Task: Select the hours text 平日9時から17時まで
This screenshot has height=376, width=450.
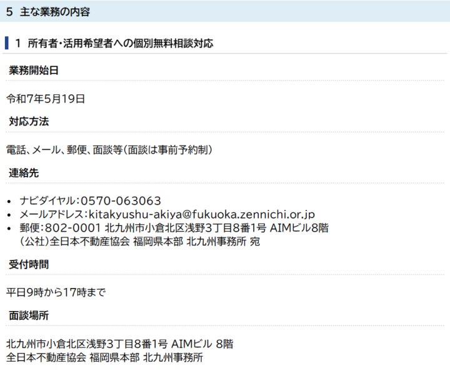Action: [x=56, y=292]
